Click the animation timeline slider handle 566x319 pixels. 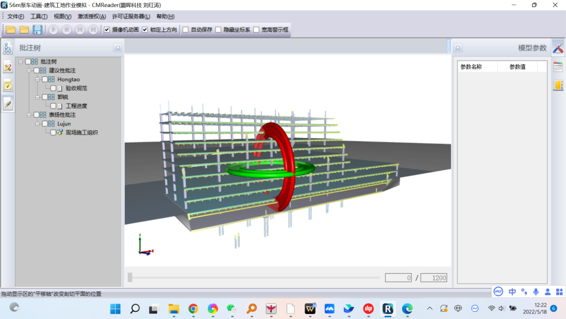[130, 278]
